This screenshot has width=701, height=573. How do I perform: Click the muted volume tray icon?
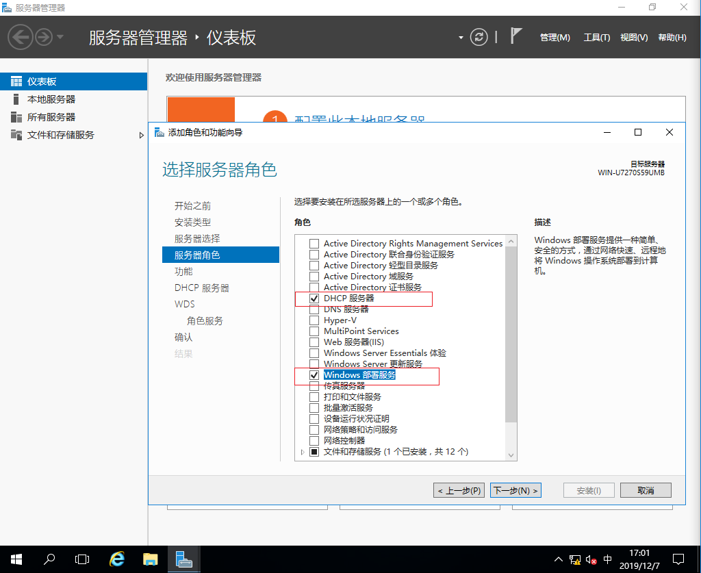click(591, 559)
